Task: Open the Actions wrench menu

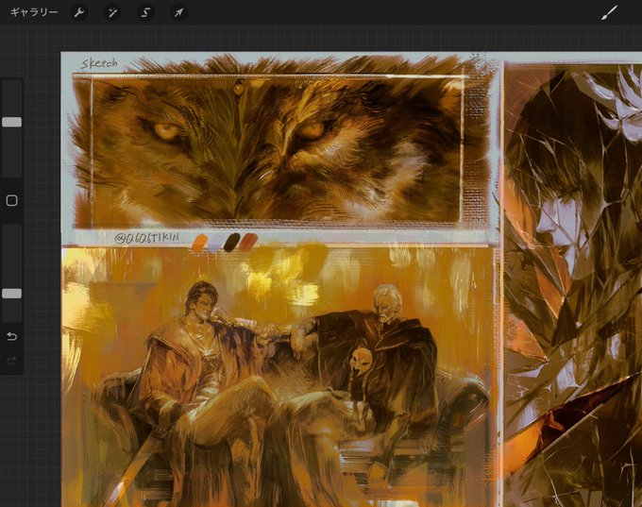Action: tap(78, 12)
